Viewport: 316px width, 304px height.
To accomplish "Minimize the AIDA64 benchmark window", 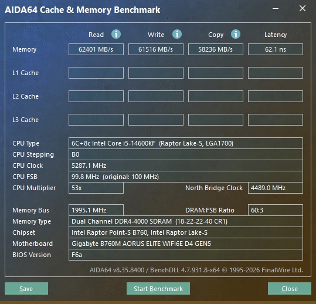I will coord(276,8).
